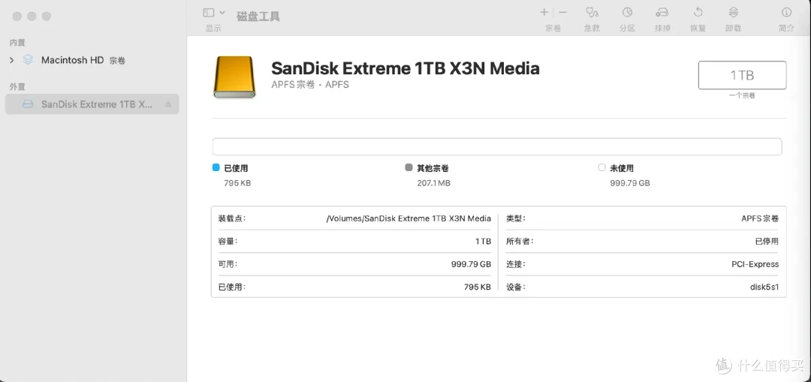This screenshot has width=811, height=382.
Task: Click the mount point path /Volumes/SanDisk...
Action: [409, 218]
